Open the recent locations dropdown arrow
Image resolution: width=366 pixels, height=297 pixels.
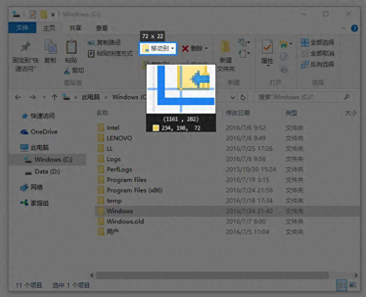click(44, 97)
